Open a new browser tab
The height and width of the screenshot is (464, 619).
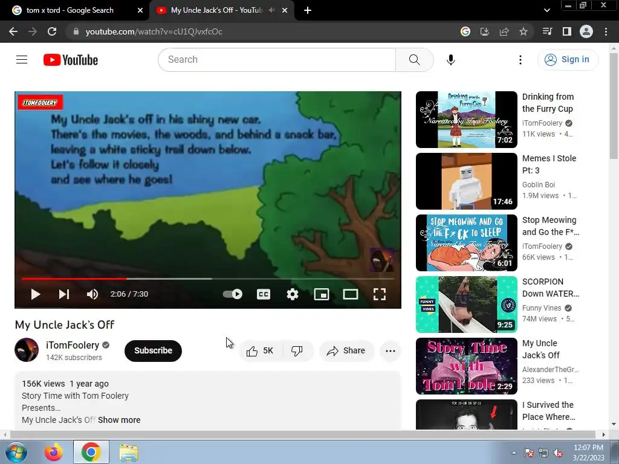pos(308,10)
